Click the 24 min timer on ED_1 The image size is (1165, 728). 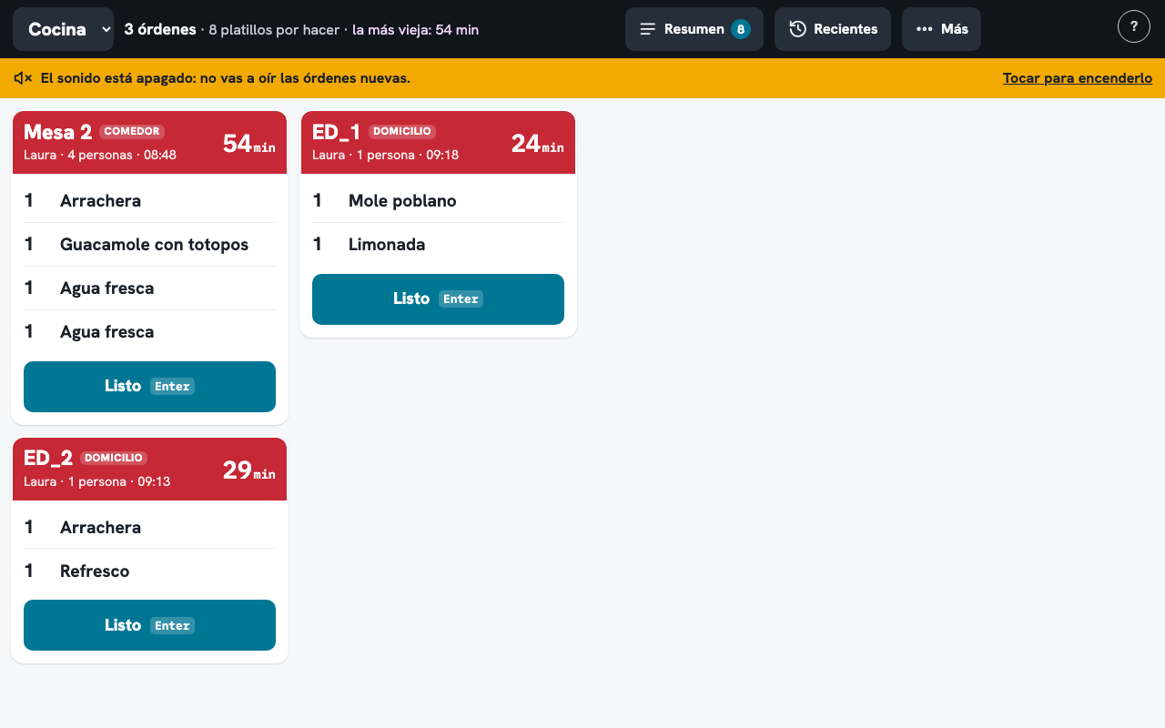538,144
